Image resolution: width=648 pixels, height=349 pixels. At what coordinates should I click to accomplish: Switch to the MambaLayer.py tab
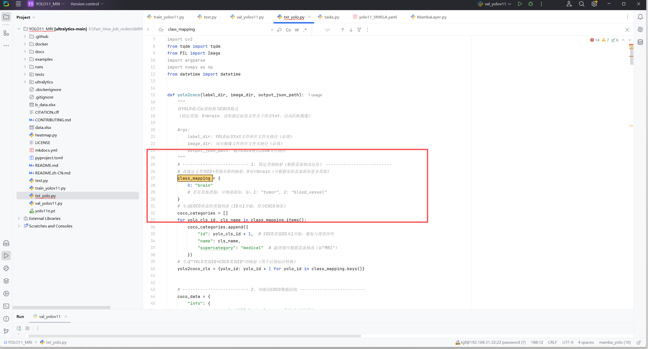[431, 17]
